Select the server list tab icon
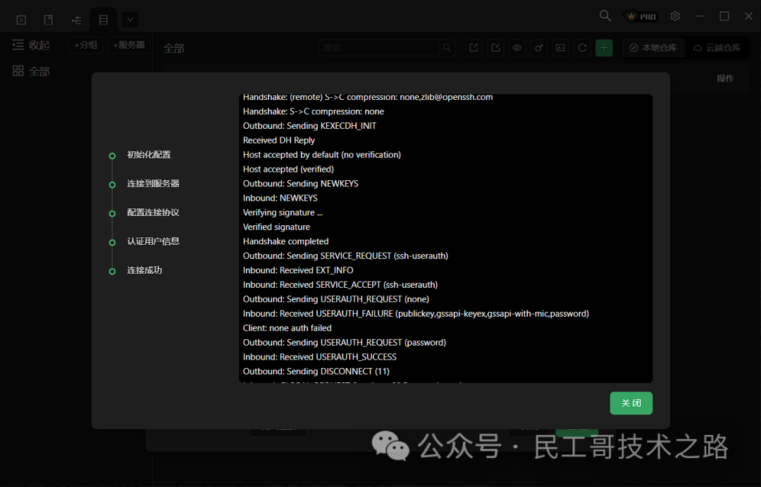761x487 pixels. (x=104, y=20)
